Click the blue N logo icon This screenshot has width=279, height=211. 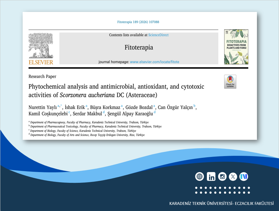(x=244, y=176)
